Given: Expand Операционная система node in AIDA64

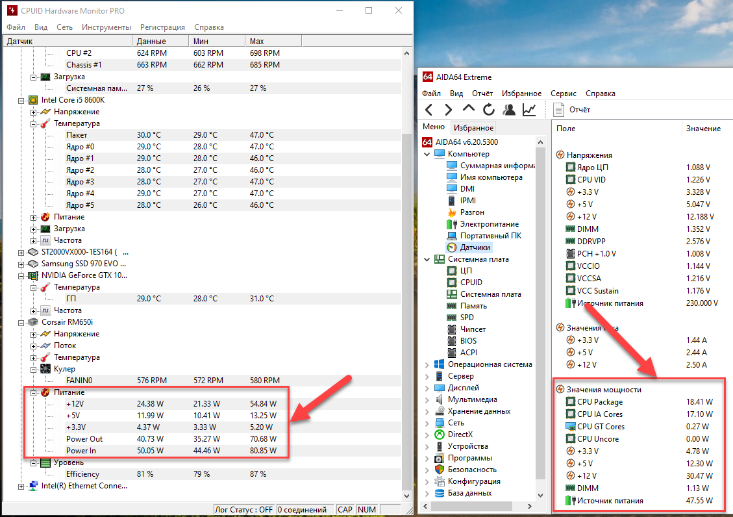Looking at the screenshot, I should [x=427, y=364].
